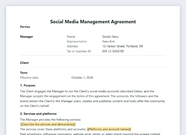
Task: Click the 'Representative' field label
Action: click(x=77, y=41)
